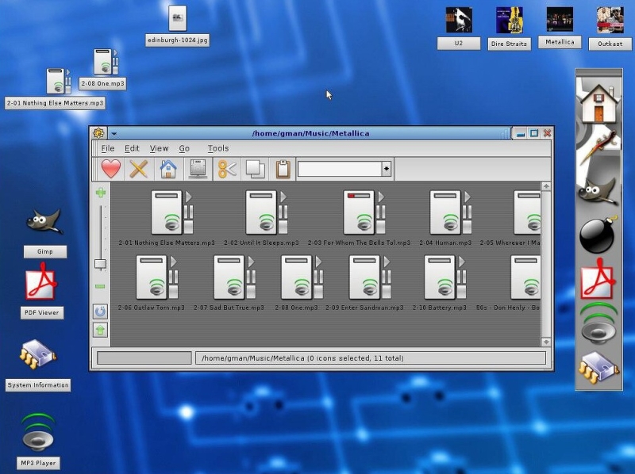The image size is (635, 474).
Task: Launch Gimp from the side dock
Action: coord(598,191)
